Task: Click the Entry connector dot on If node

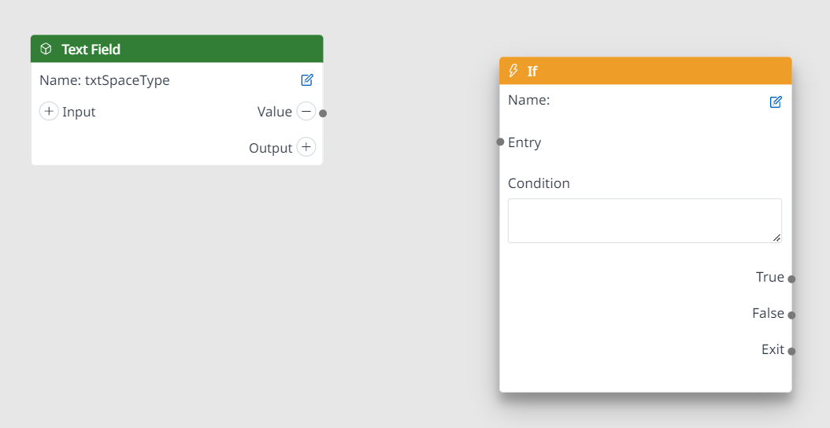Action: click(x=500, y=142)
